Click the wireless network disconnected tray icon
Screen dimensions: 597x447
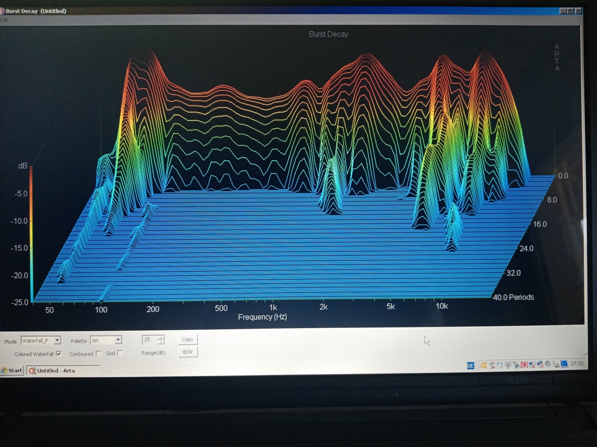[532, 364]
